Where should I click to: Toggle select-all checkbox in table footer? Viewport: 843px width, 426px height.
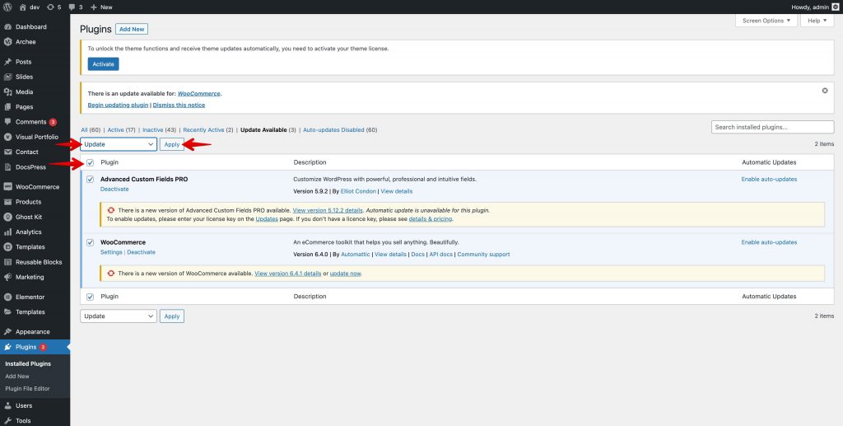click(91, 297)
